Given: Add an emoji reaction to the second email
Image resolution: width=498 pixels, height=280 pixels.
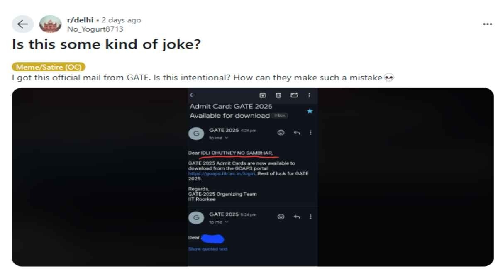Looking at the screenshot, I should point(281,216).
